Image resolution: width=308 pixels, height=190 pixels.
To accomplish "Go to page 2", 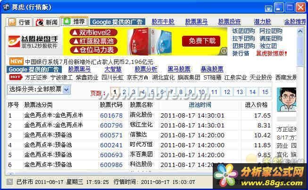I will pyautogui.click(x=124, y=92).
